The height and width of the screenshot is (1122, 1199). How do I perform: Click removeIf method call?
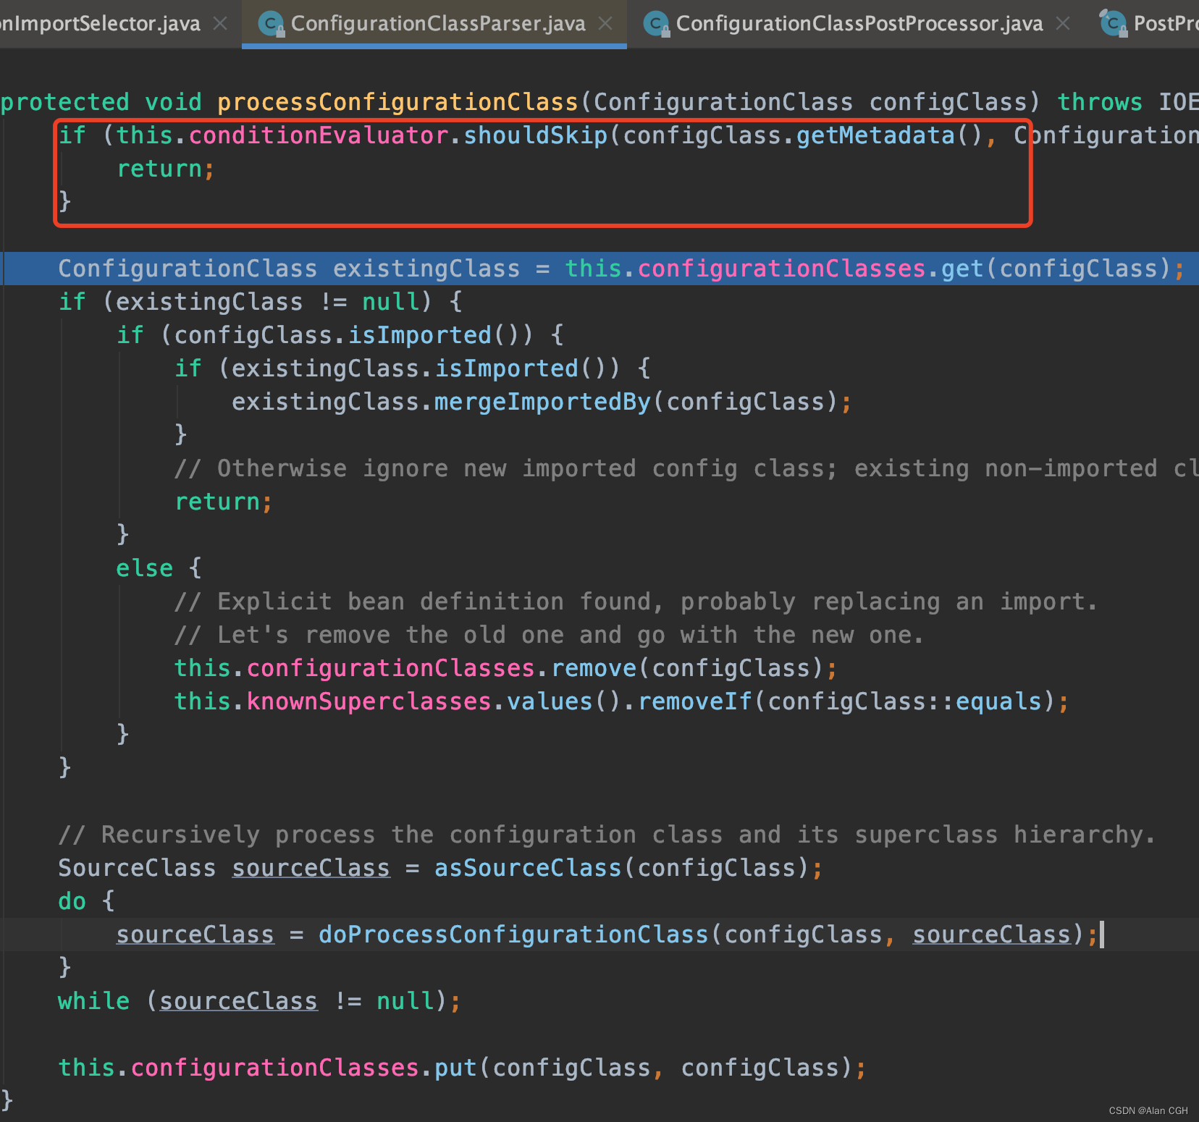694,701
